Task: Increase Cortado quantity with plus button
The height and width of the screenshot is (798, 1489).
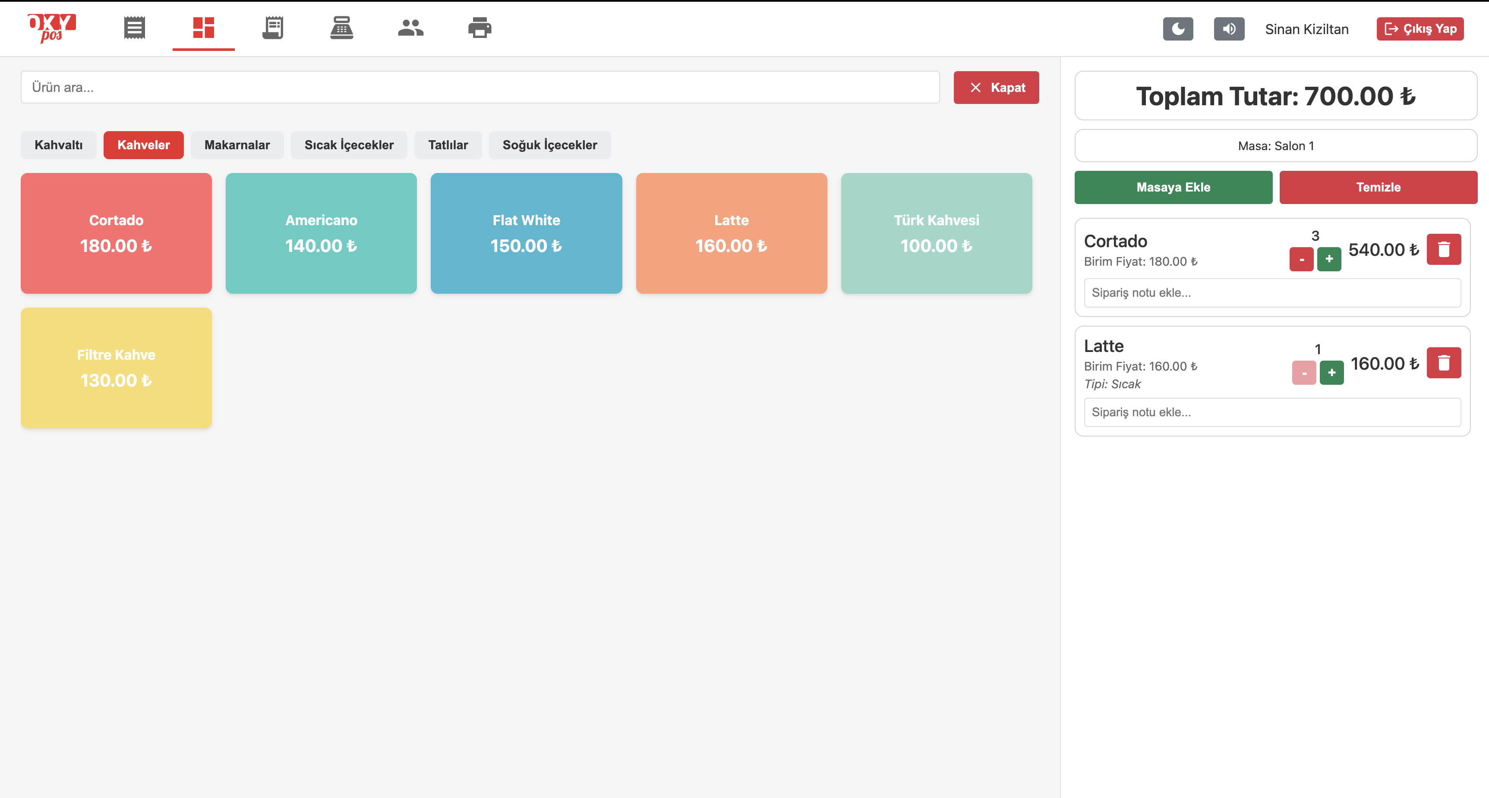Action: pos(1329,259)
